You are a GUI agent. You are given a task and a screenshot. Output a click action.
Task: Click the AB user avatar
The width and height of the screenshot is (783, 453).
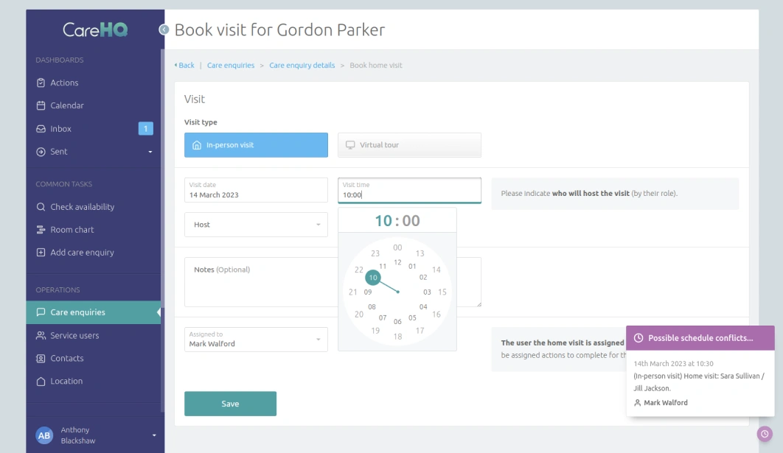point(44,435)
